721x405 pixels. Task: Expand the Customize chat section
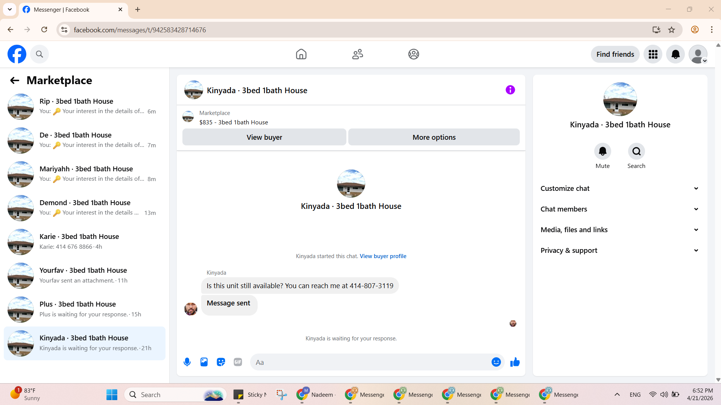[620, 189]
